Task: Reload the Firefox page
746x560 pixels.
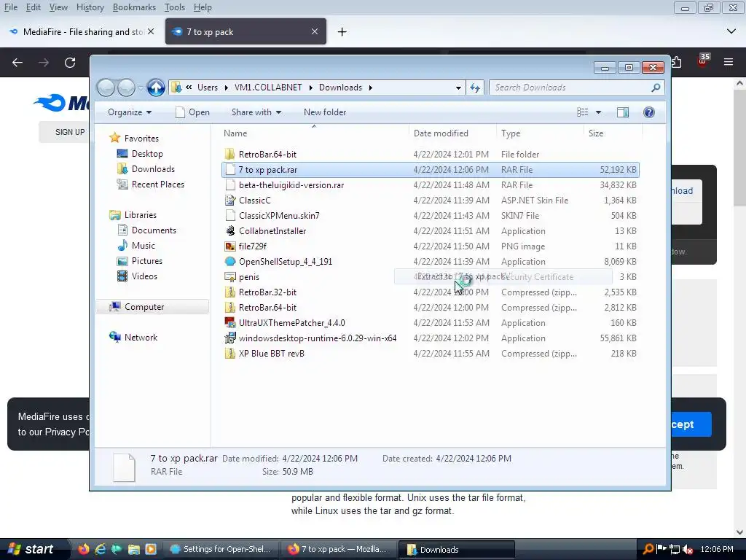Action: tap(70, 63)
